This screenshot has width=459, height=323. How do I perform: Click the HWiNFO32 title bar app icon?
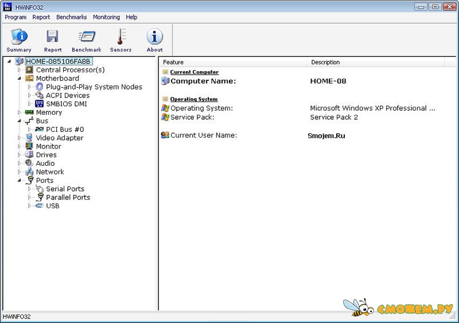7,7
